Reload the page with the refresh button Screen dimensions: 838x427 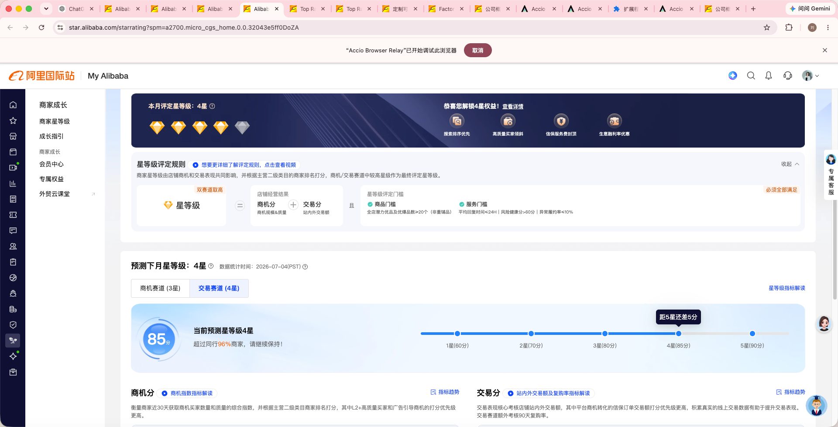pos(41,28)
